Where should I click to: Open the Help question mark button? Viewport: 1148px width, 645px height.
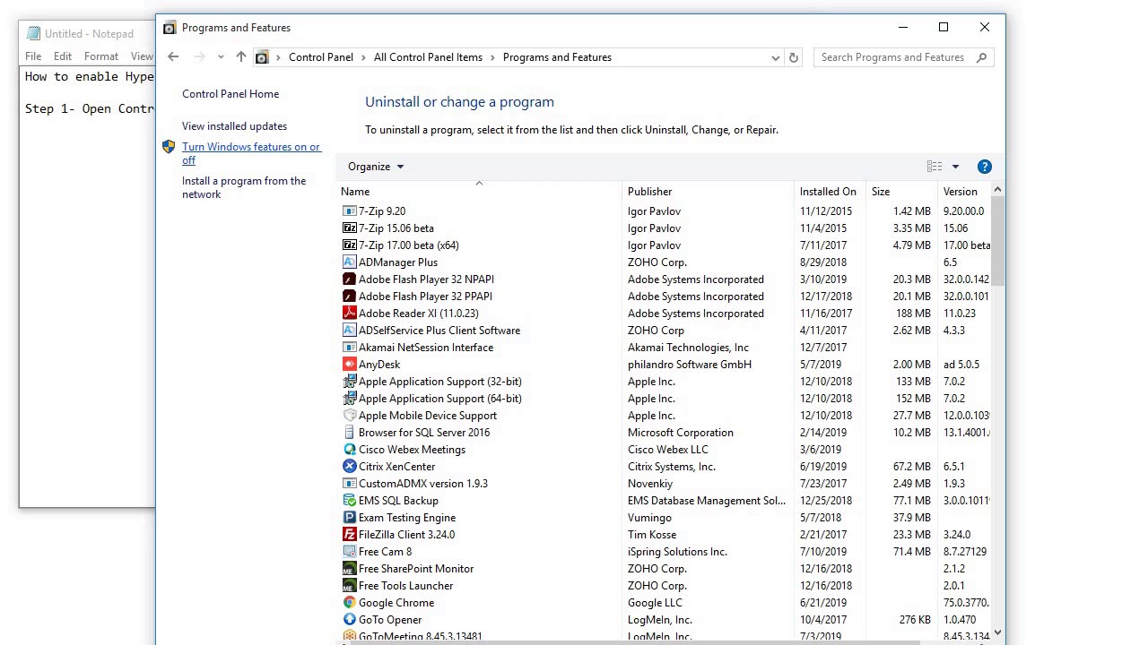[x=984, y=167]
